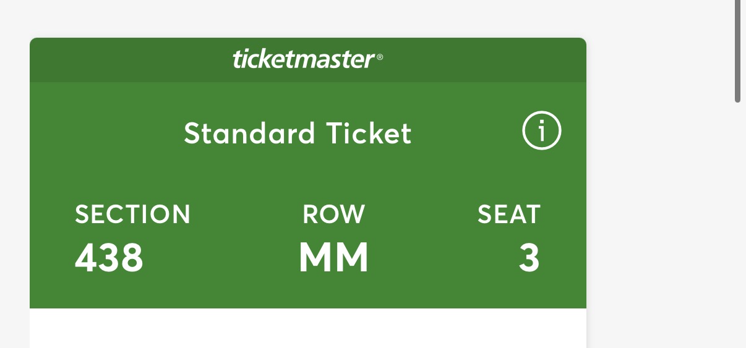
Task: Click the SECTION label
Action: point(132,214)
